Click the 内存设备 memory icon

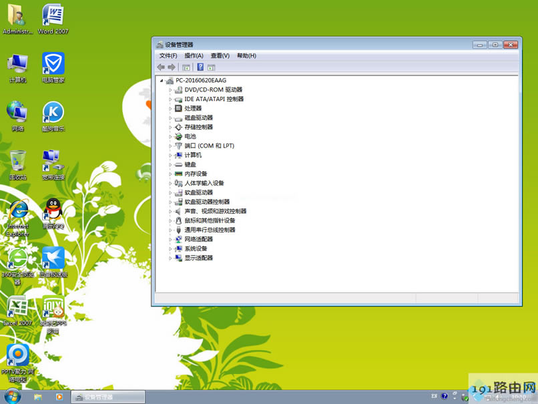178,174
